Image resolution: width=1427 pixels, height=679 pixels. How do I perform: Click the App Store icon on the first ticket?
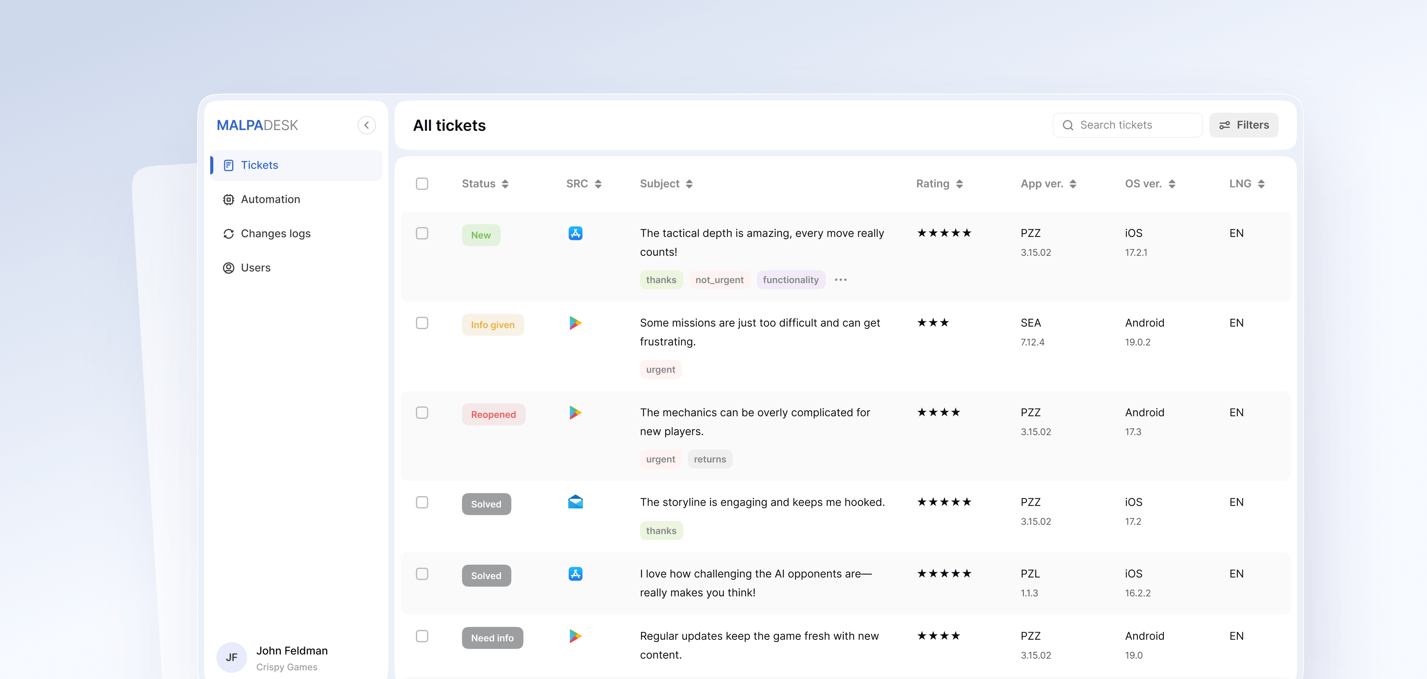(x=575, y=233)
